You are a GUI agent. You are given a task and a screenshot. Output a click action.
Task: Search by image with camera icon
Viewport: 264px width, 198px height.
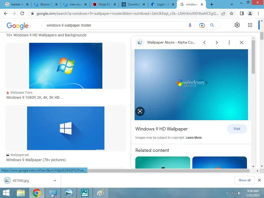point(202,25)
